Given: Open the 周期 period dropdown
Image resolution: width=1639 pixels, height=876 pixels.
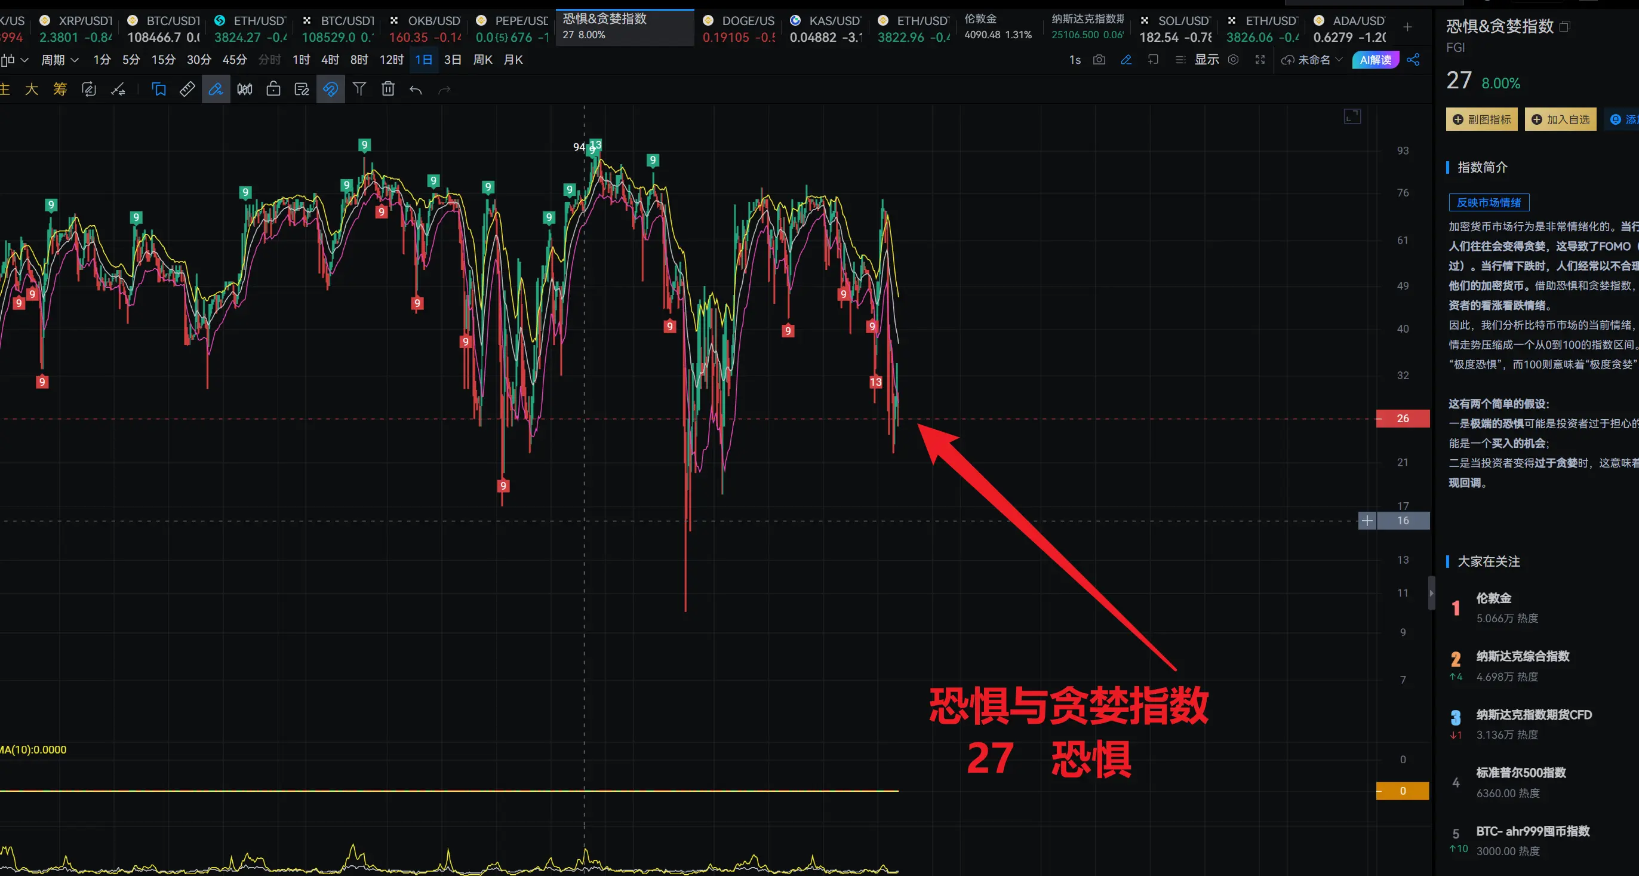Looking at the screenshot, I should (x=60, y=60).
